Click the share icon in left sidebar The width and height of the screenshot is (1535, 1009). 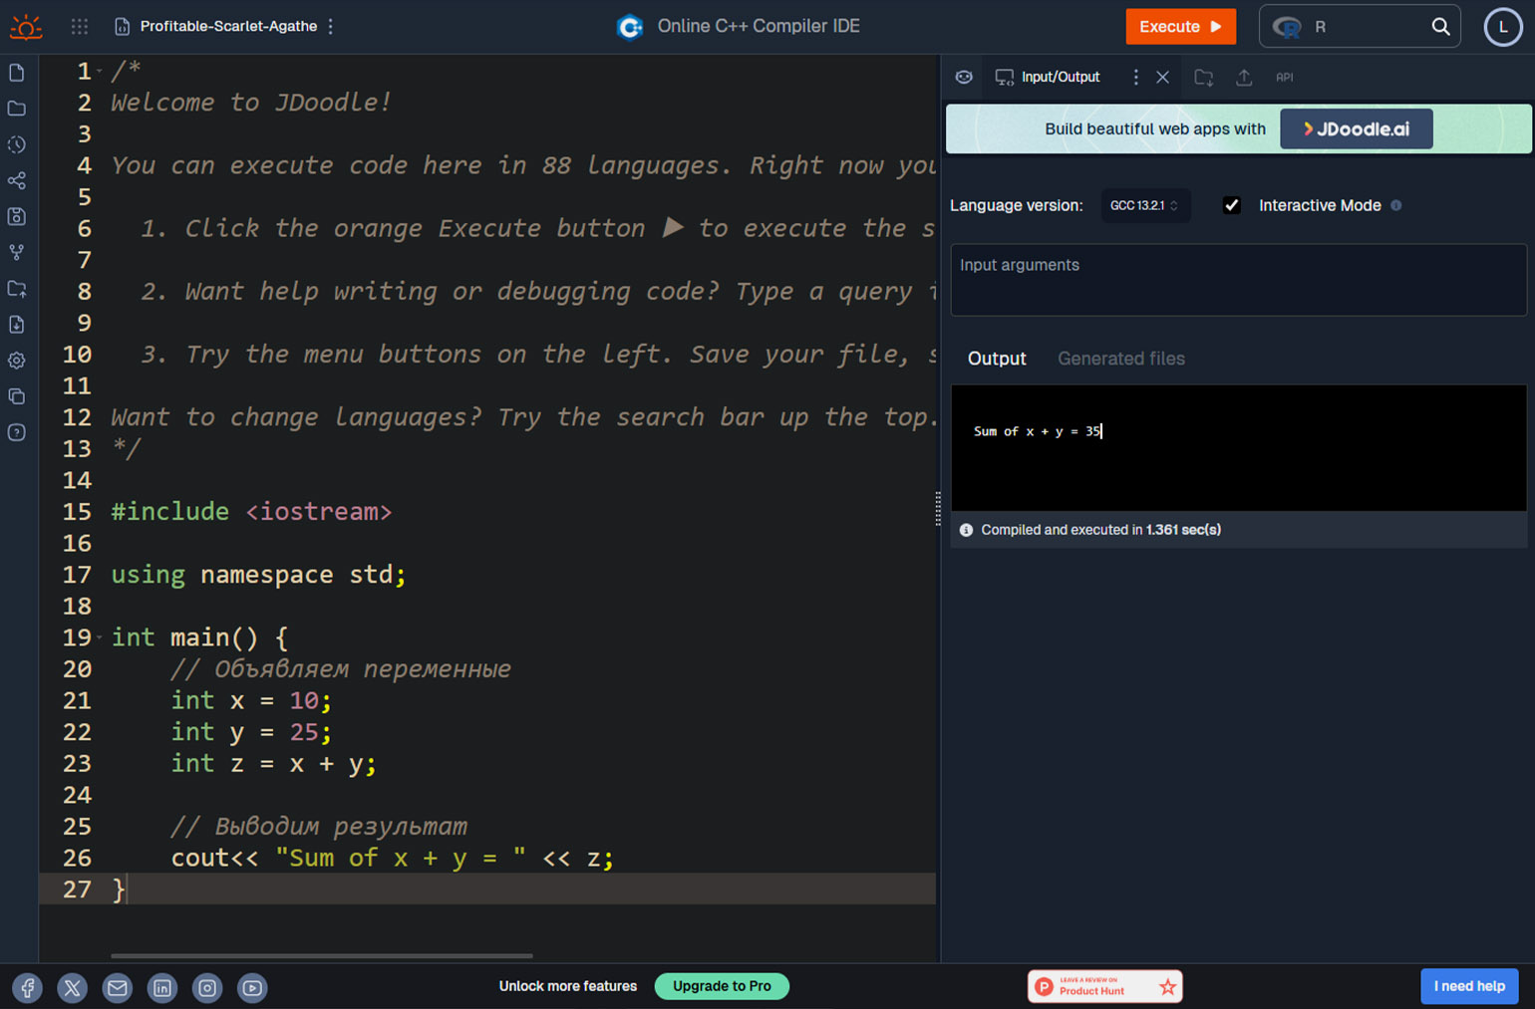point(17,180)
